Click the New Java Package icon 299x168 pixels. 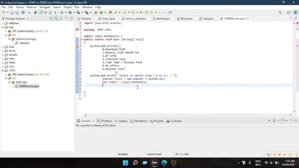pyautogui.click(x=96, y=13)
